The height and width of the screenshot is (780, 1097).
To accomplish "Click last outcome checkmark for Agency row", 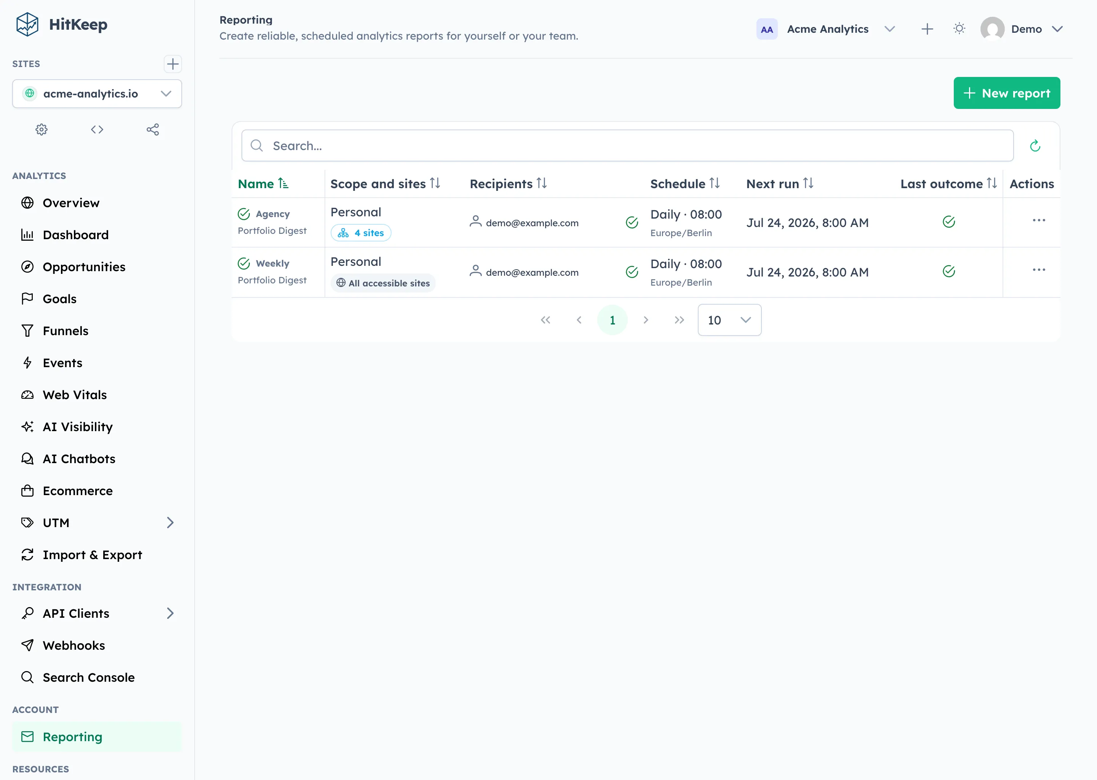I will pyautogui.click(x=948, y=221).
